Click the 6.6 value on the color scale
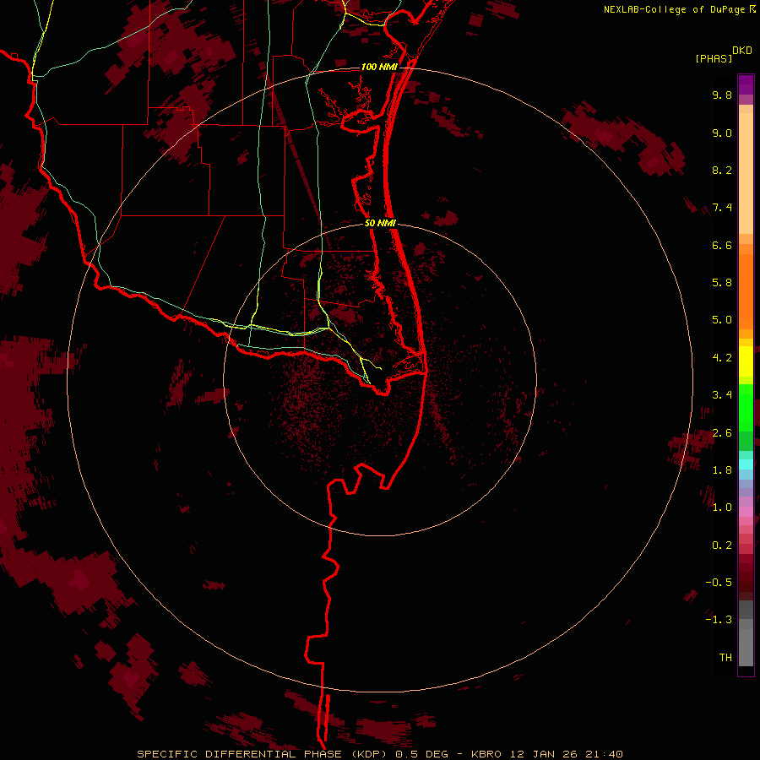Image resolution: width=760 pixels, height=760 pixels. tap(722, 246)
